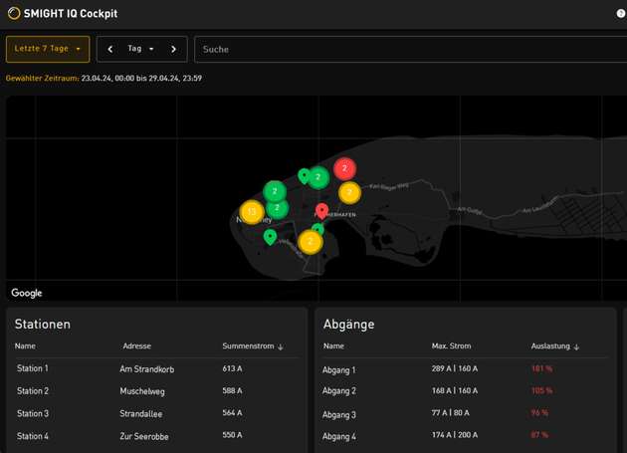
Task: Open the Letzte 7 Tage period dropdown
Action: [x=48, y=49]
